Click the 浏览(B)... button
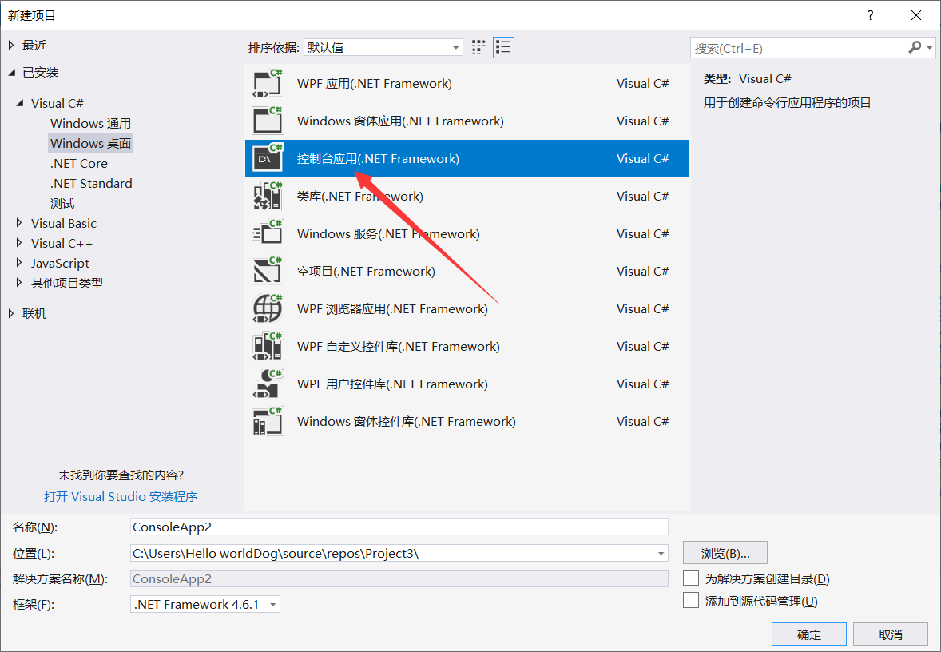Screen dimensions: 941x652 point(725,553)
